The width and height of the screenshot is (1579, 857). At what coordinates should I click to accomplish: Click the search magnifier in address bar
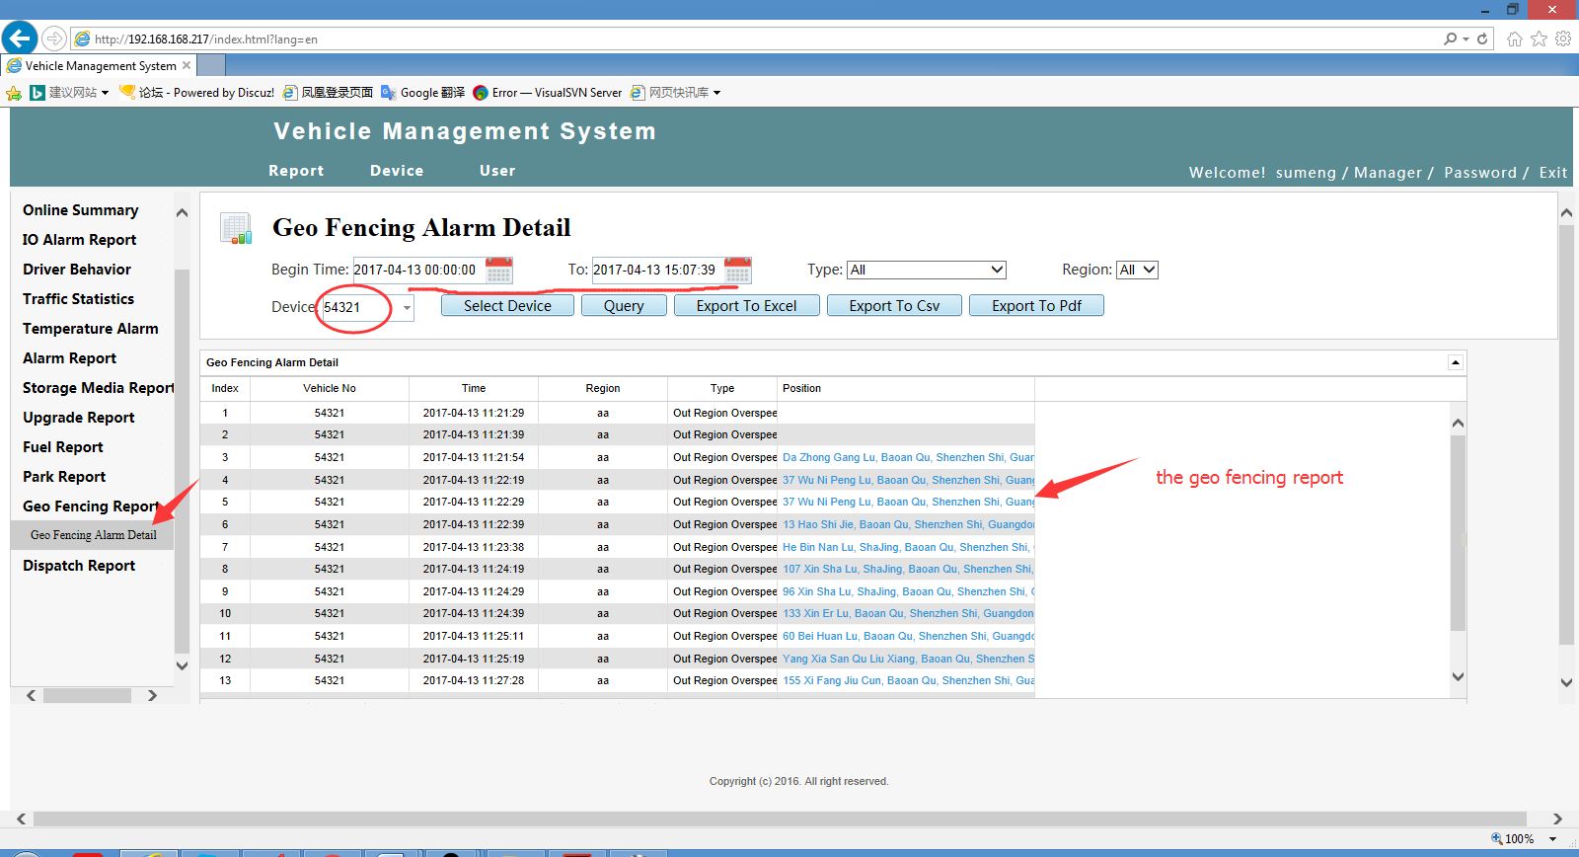pos(1450,39)
